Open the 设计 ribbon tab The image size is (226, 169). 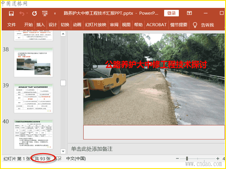pos(53,25)
